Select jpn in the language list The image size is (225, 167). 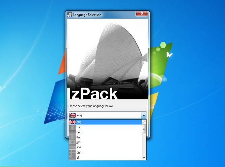pyautogui.click(x=106, y=142)
